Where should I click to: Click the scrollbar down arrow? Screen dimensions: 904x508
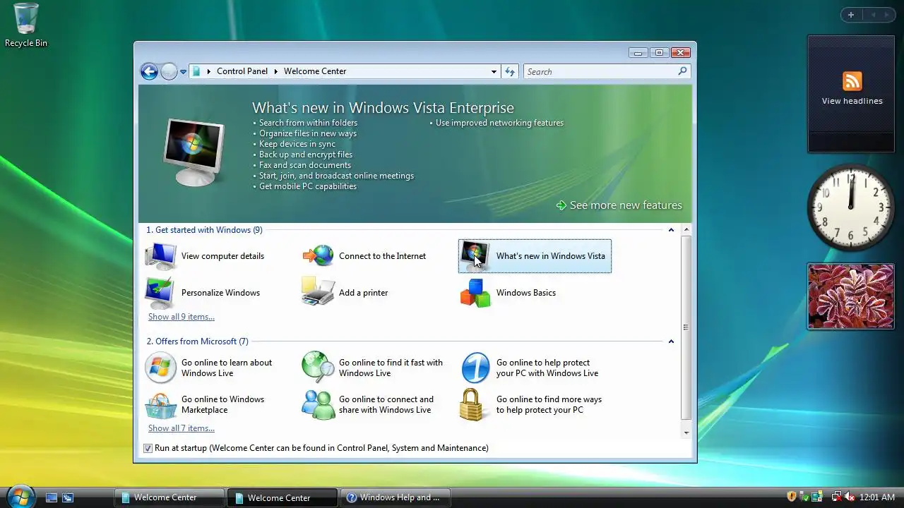click(x=686, y=432)
